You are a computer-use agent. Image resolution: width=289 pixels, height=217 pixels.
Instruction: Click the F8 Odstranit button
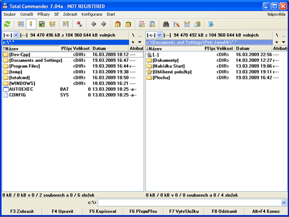[x=225, y=212]
